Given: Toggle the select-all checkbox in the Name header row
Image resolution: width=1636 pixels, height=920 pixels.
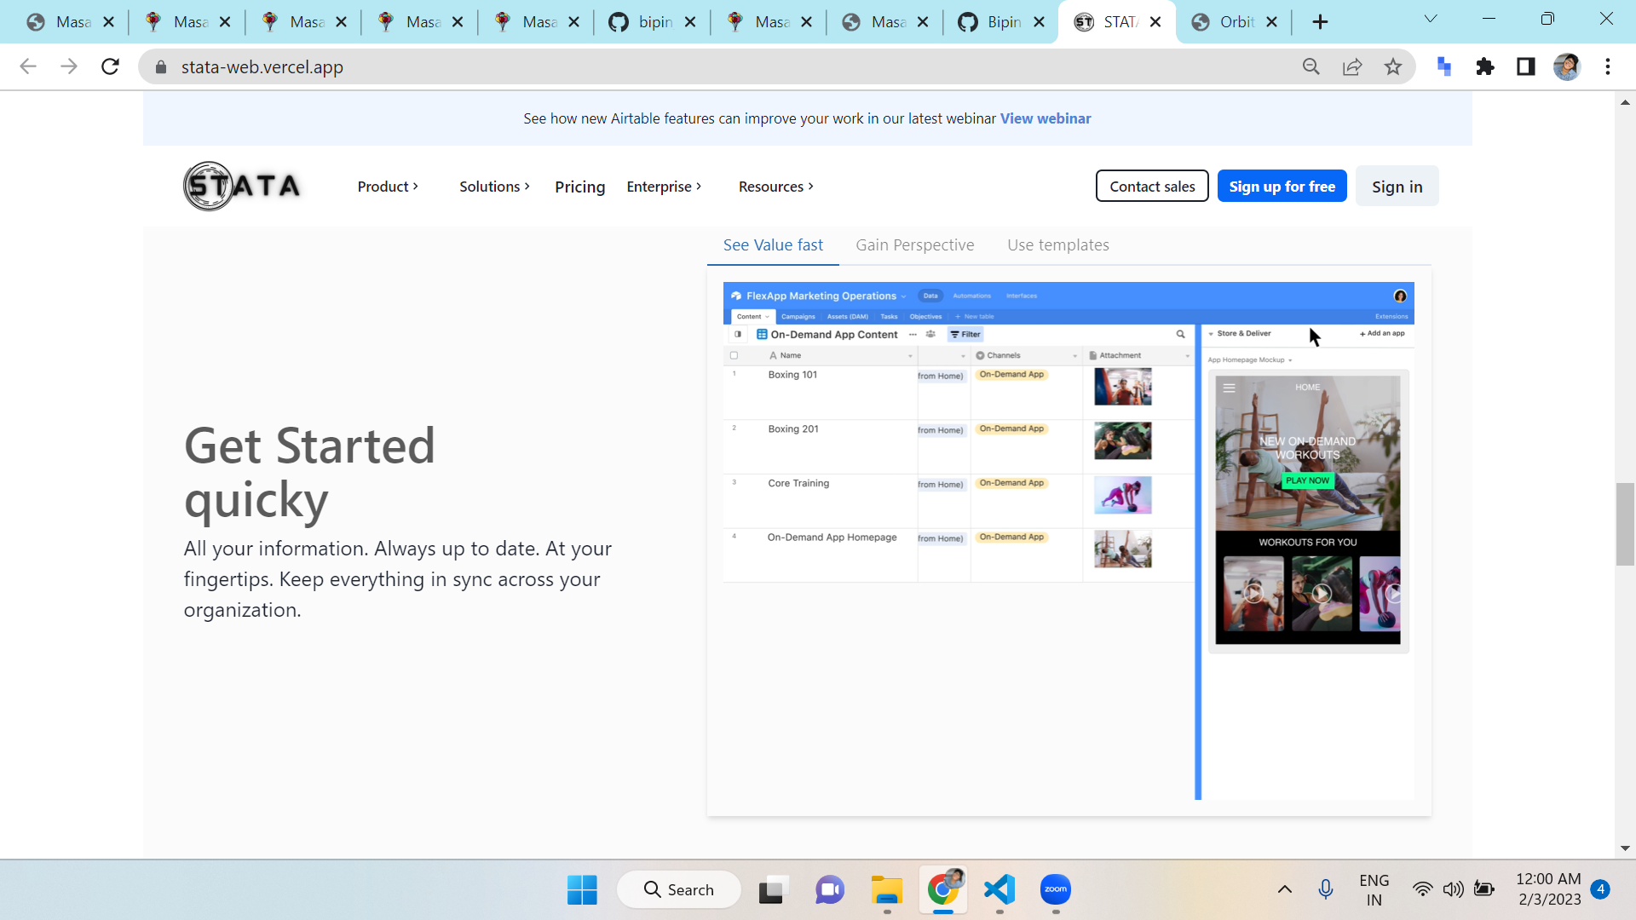Looking at the screenshot, I should click(734, 355).
